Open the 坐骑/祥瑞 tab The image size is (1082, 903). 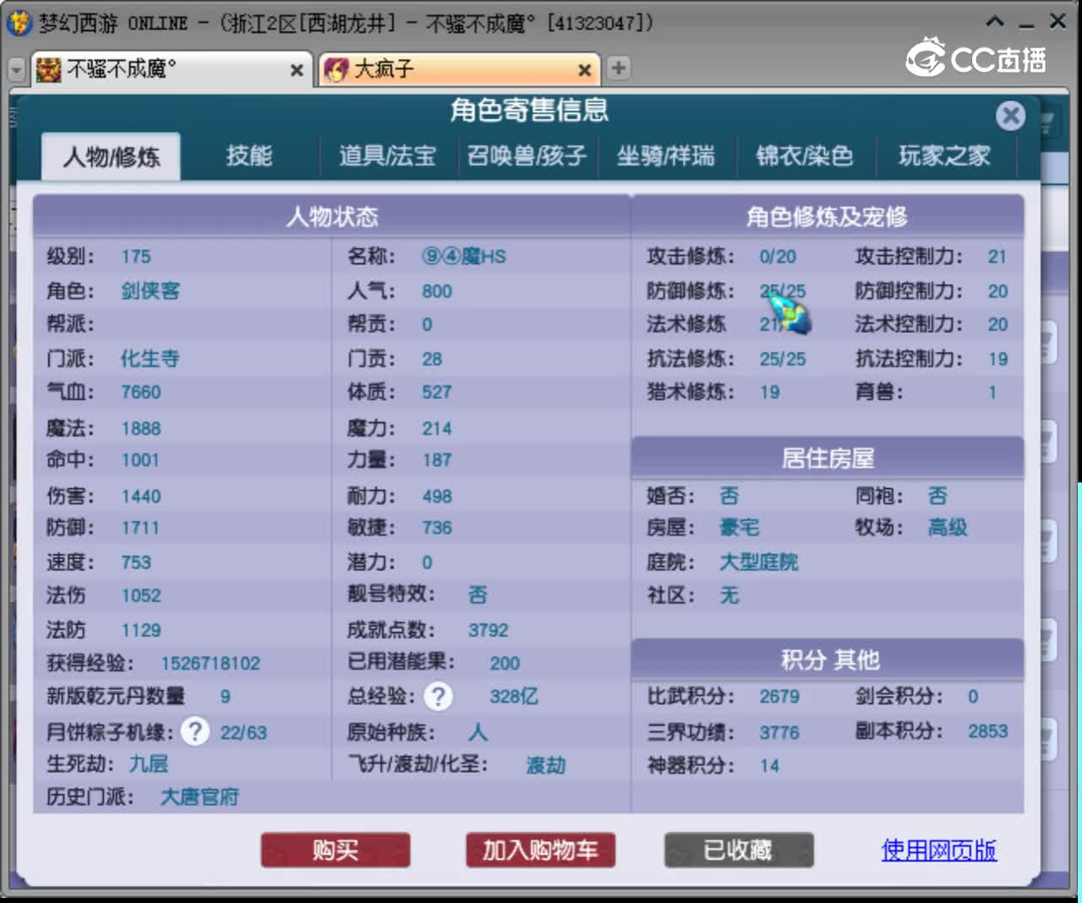(665, 156)
